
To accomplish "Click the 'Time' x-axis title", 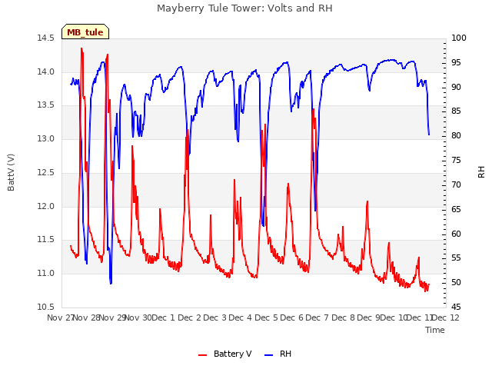I will pyautogui.click(x=435, y=330).
